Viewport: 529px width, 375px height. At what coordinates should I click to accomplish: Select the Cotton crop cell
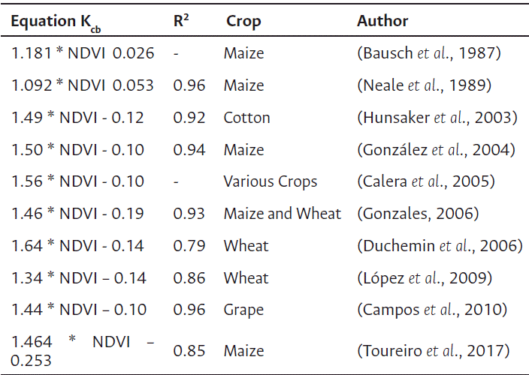pos(246,118)
